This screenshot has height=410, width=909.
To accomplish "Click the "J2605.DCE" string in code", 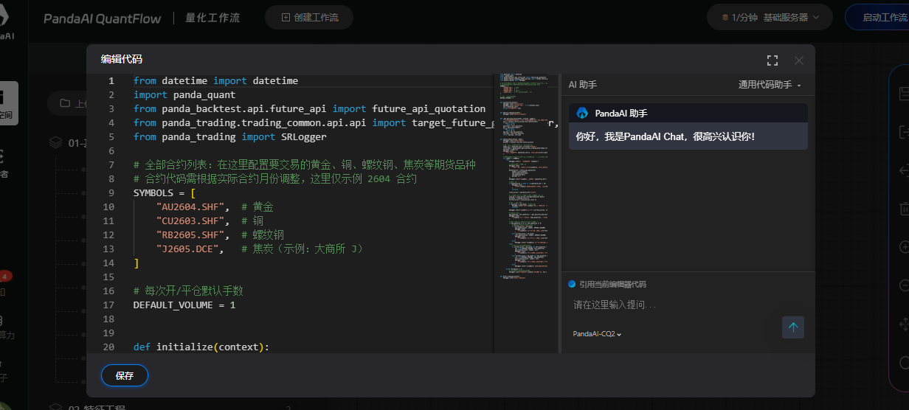I will click(x=187, y=249).
